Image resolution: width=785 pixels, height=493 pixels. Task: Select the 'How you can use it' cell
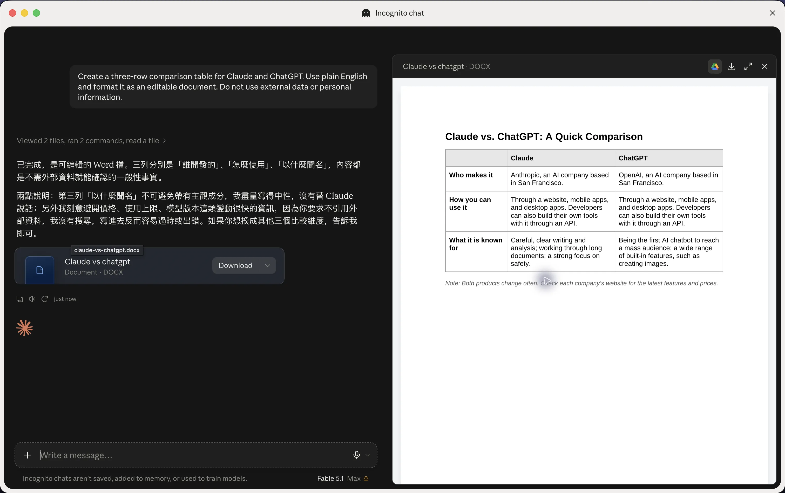[476, 211]
